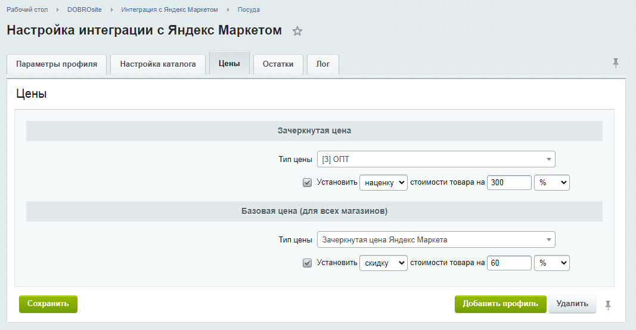
Task: Switch to Параметры профиля tab
Action: 57,64
